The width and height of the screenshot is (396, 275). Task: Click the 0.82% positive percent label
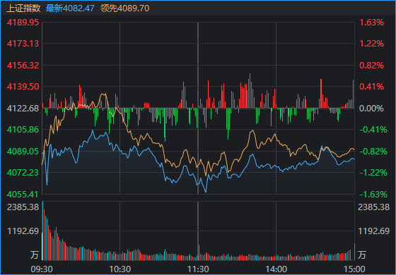[x=371, y=66]
